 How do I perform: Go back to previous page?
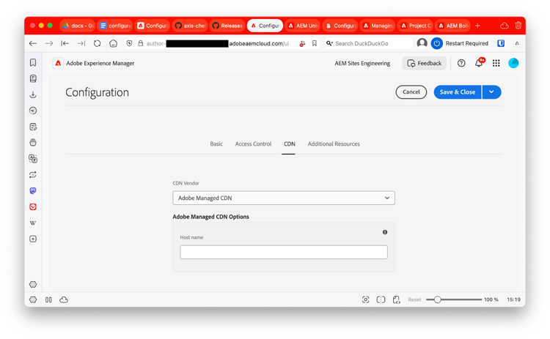point(33,43)
